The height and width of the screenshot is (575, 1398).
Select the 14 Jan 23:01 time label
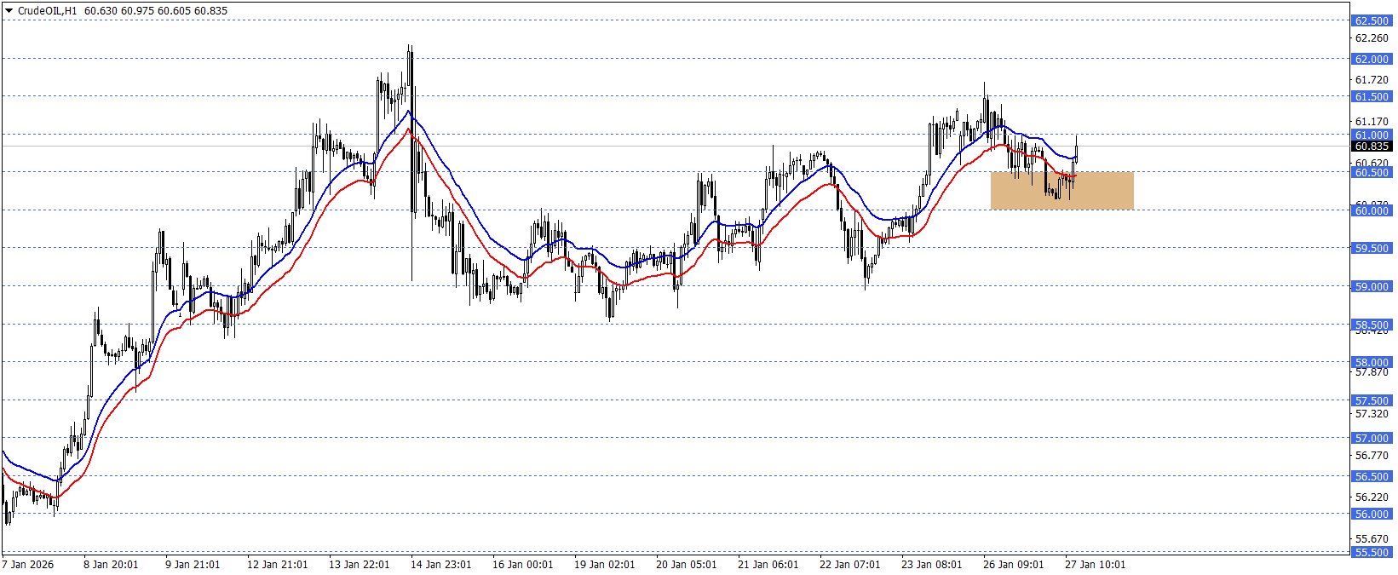[440, 565]
